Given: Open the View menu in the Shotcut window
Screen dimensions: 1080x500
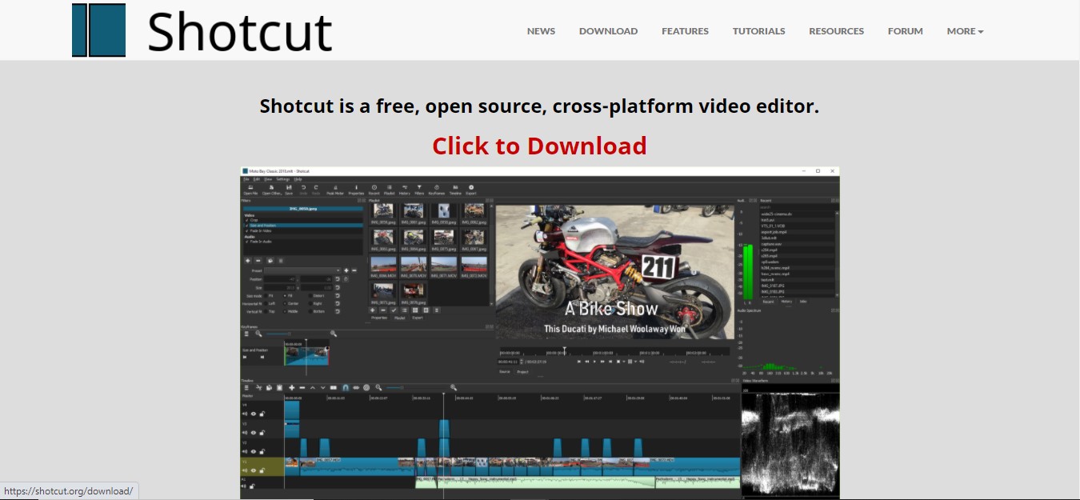Looking at the screenshot, I should tap(268, 179).
